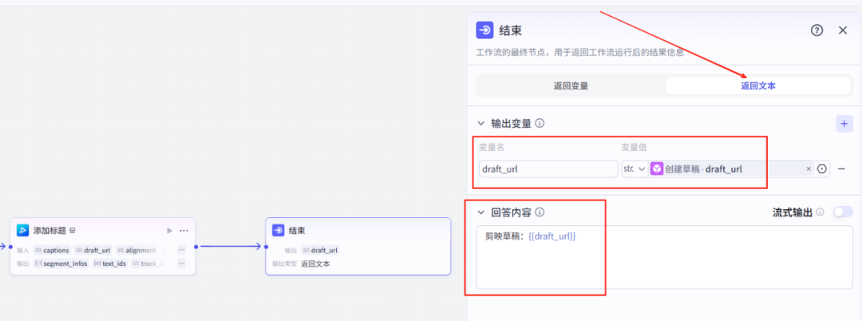Image resolution: width=862 pixels, height=321 pixels.
Task: Click the {{draft_url}} placeholder in answer content
Action: tap(552, 236)
